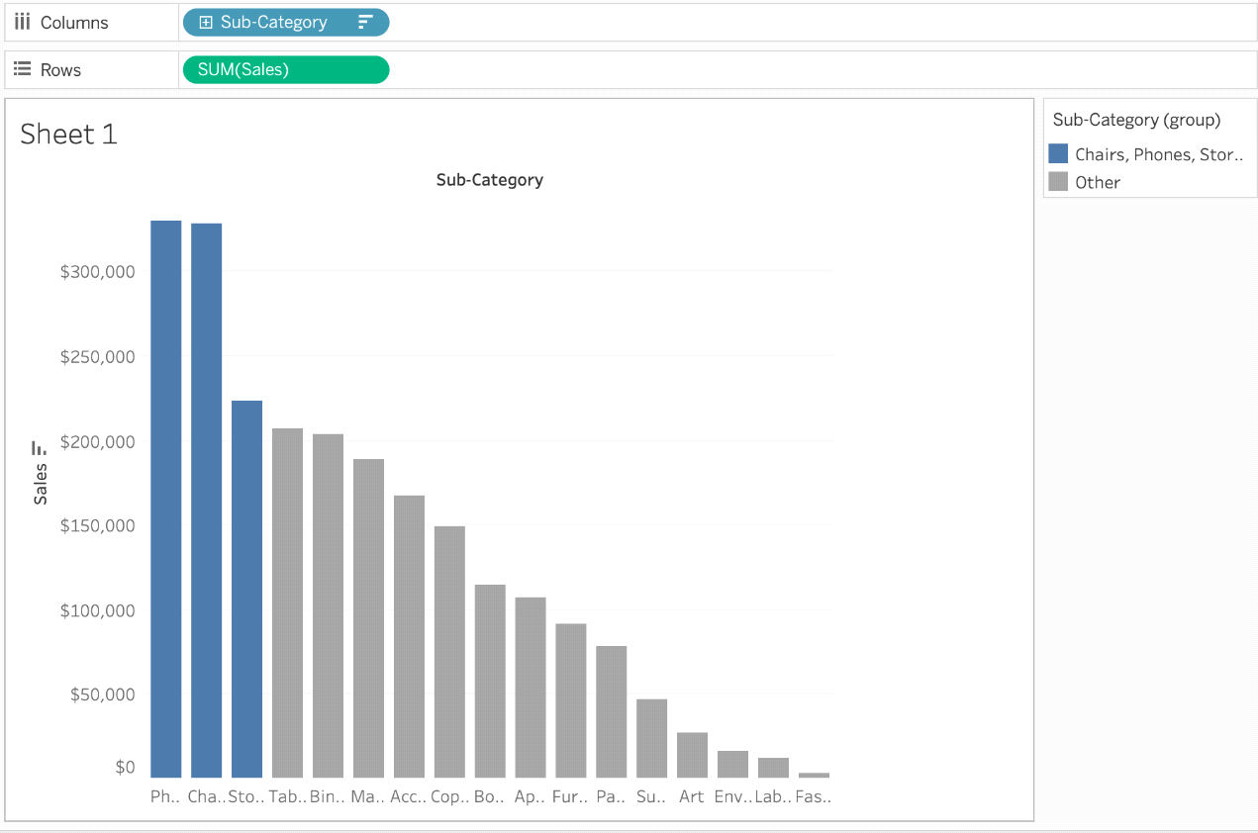Click the Pa.. axis label
Viewport: 1258px width, 833px height.
coord(612,795)
